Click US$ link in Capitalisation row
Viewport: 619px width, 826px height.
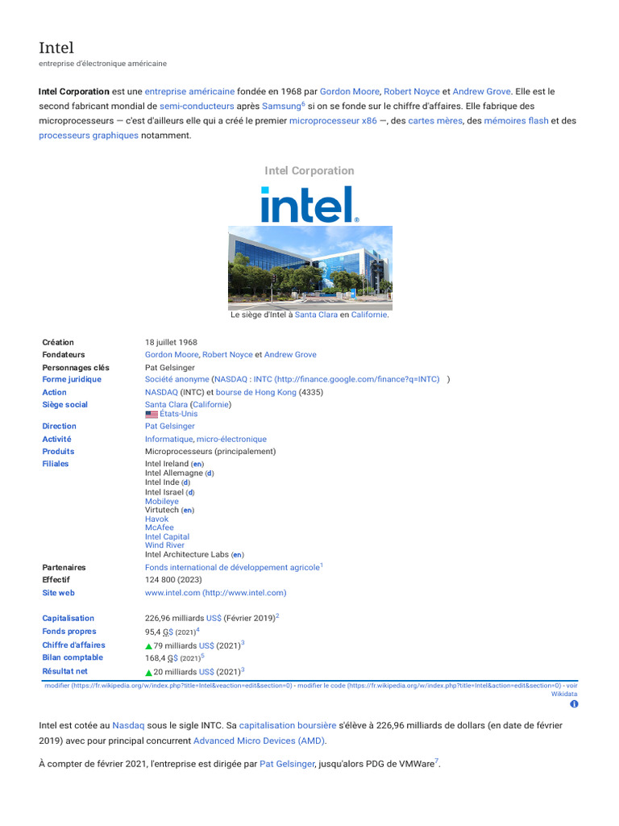pyautogui.click(x=214, y=619)
